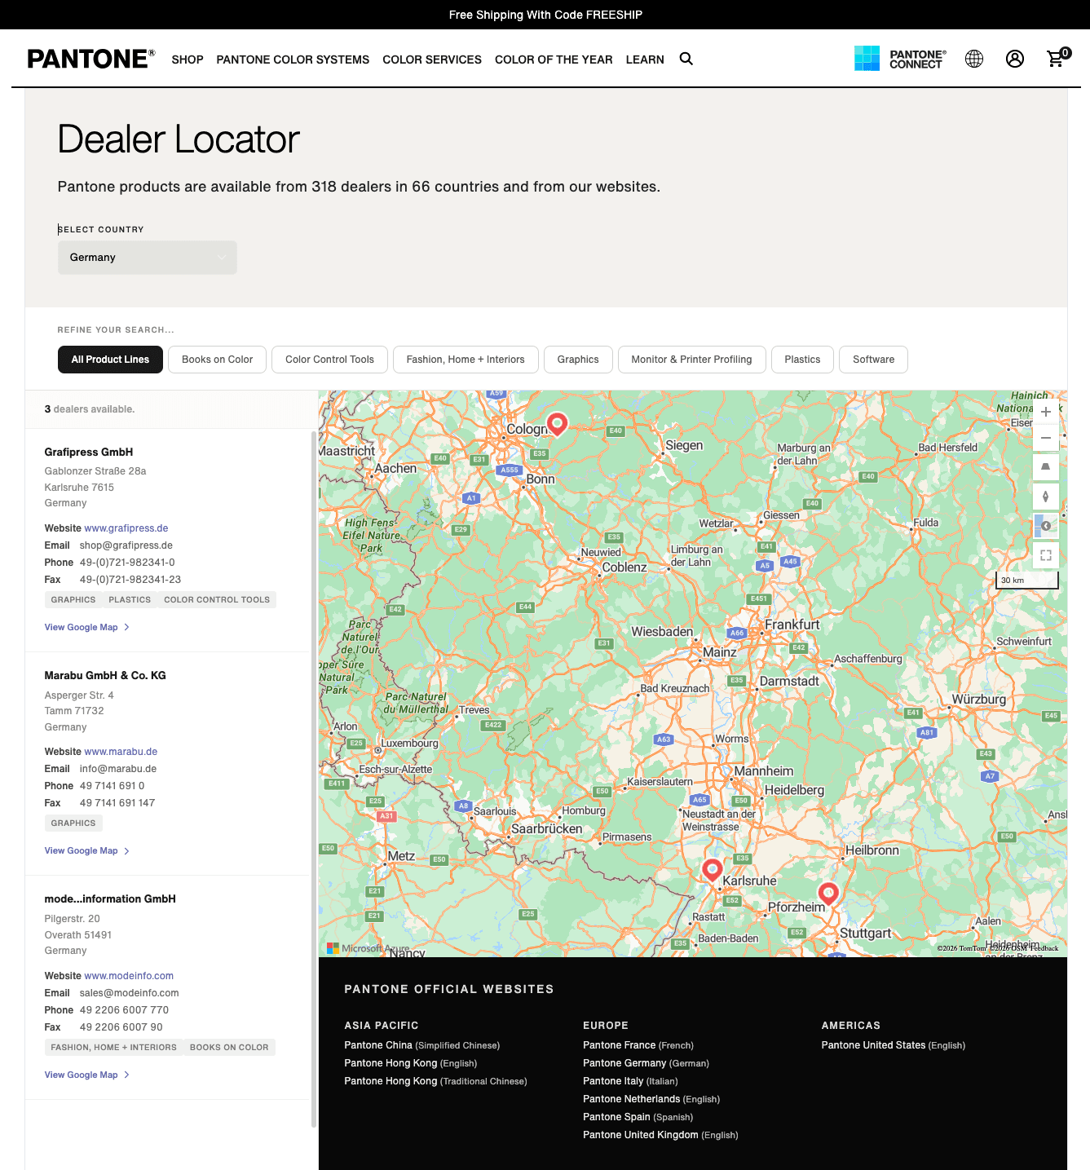1090x1170 pixels.
Task: Enter fullscreen mode on the map
Action: (1045, 555)
